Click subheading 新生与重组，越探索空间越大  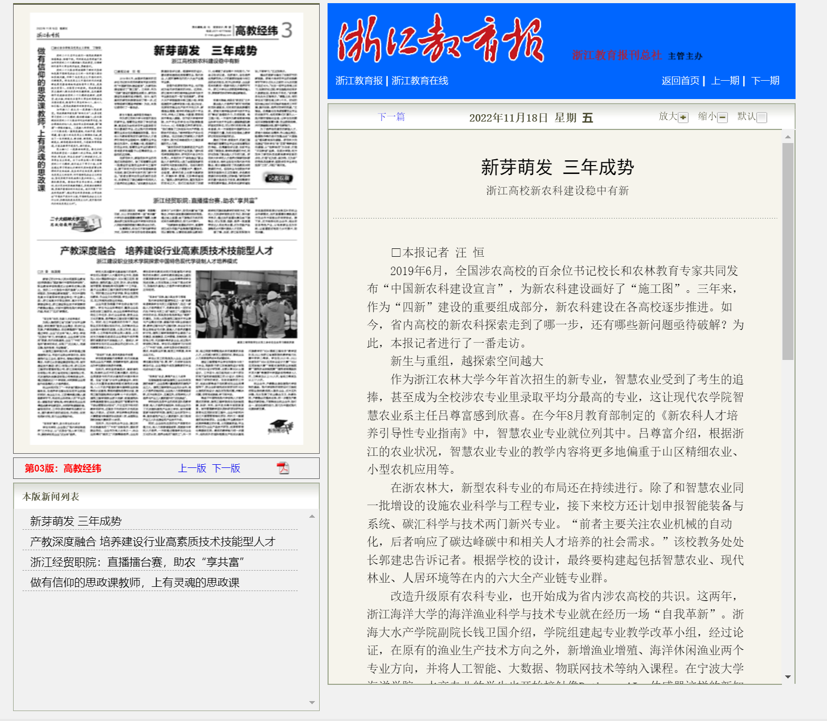tap(467, 361)
